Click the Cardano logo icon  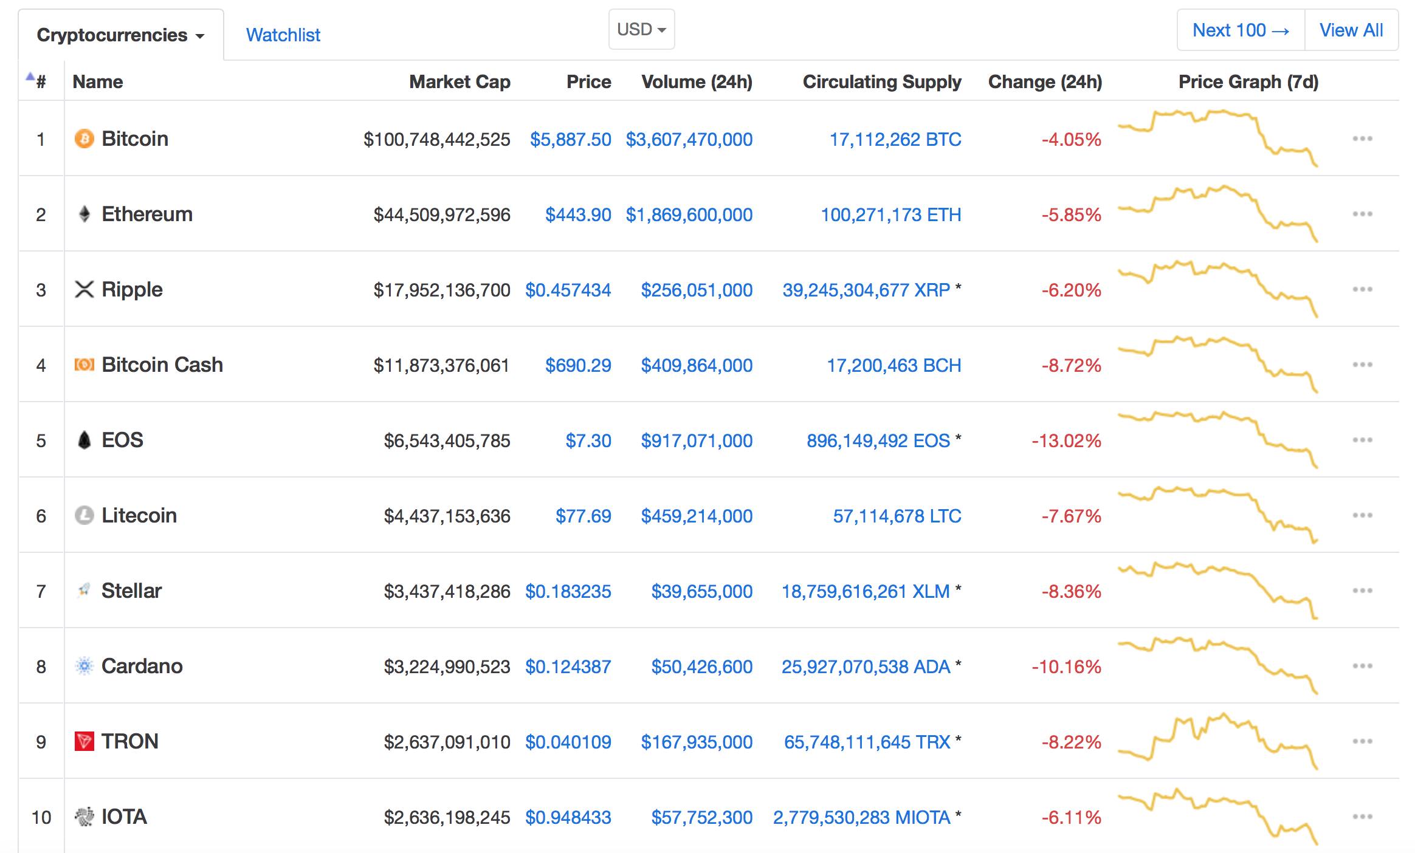(84, 666)
